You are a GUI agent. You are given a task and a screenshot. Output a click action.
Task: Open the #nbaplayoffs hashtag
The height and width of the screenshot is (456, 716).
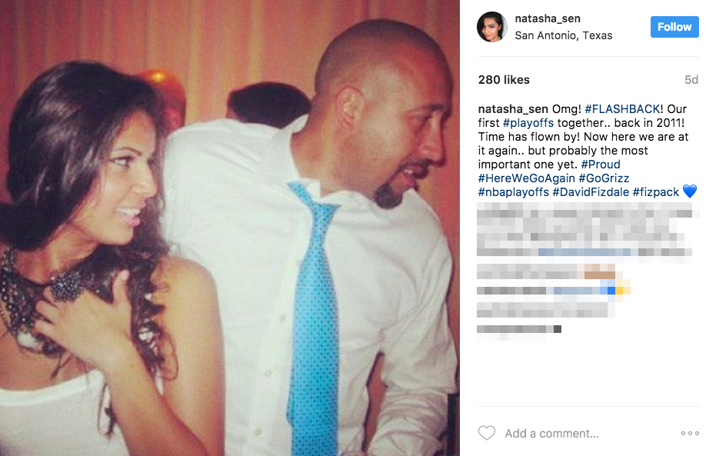click(x=513, y=192)
